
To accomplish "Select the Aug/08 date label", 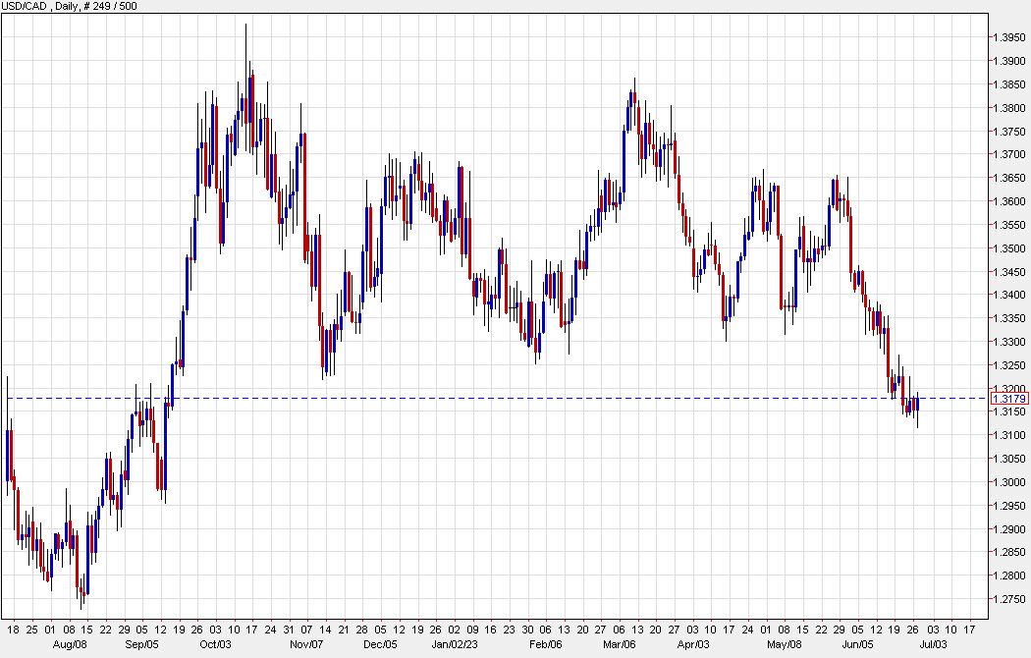I will (71, 645).
